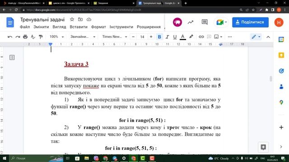Check cloud save status icon

tap(89, 19)
